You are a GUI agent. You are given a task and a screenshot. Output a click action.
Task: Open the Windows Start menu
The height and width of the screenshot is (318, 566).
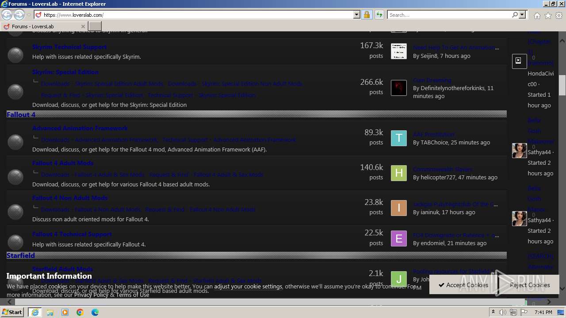[x=12, y=312]
